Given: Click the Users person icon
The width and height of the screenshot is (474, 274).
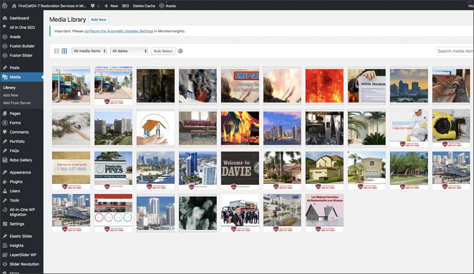Looking at the screenshot, I should pos(5,191).
